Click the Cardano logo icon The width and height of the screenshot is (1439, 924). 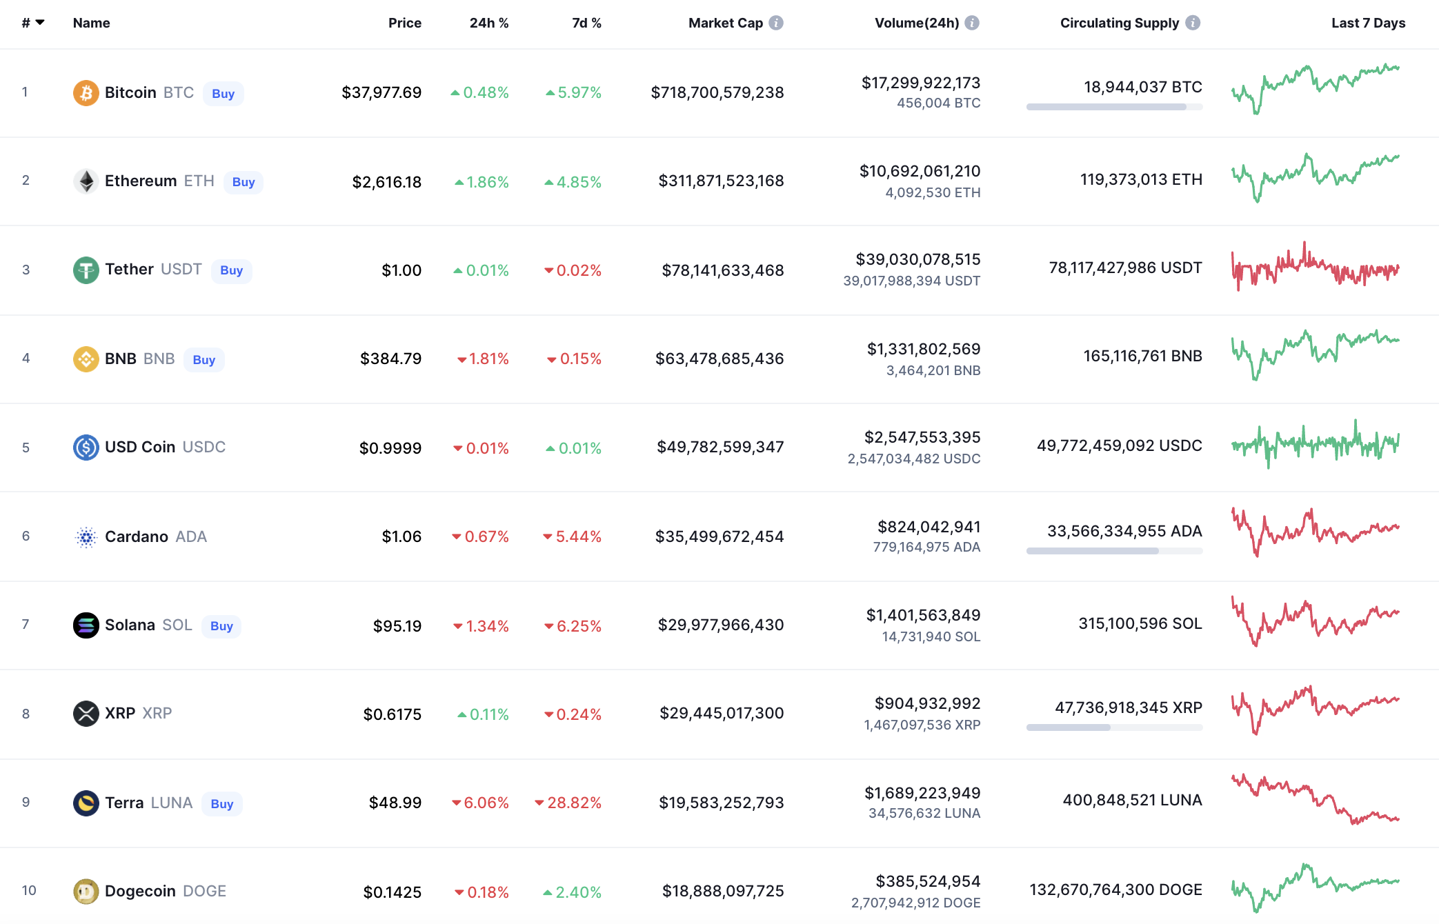click(x=86, y=536)
